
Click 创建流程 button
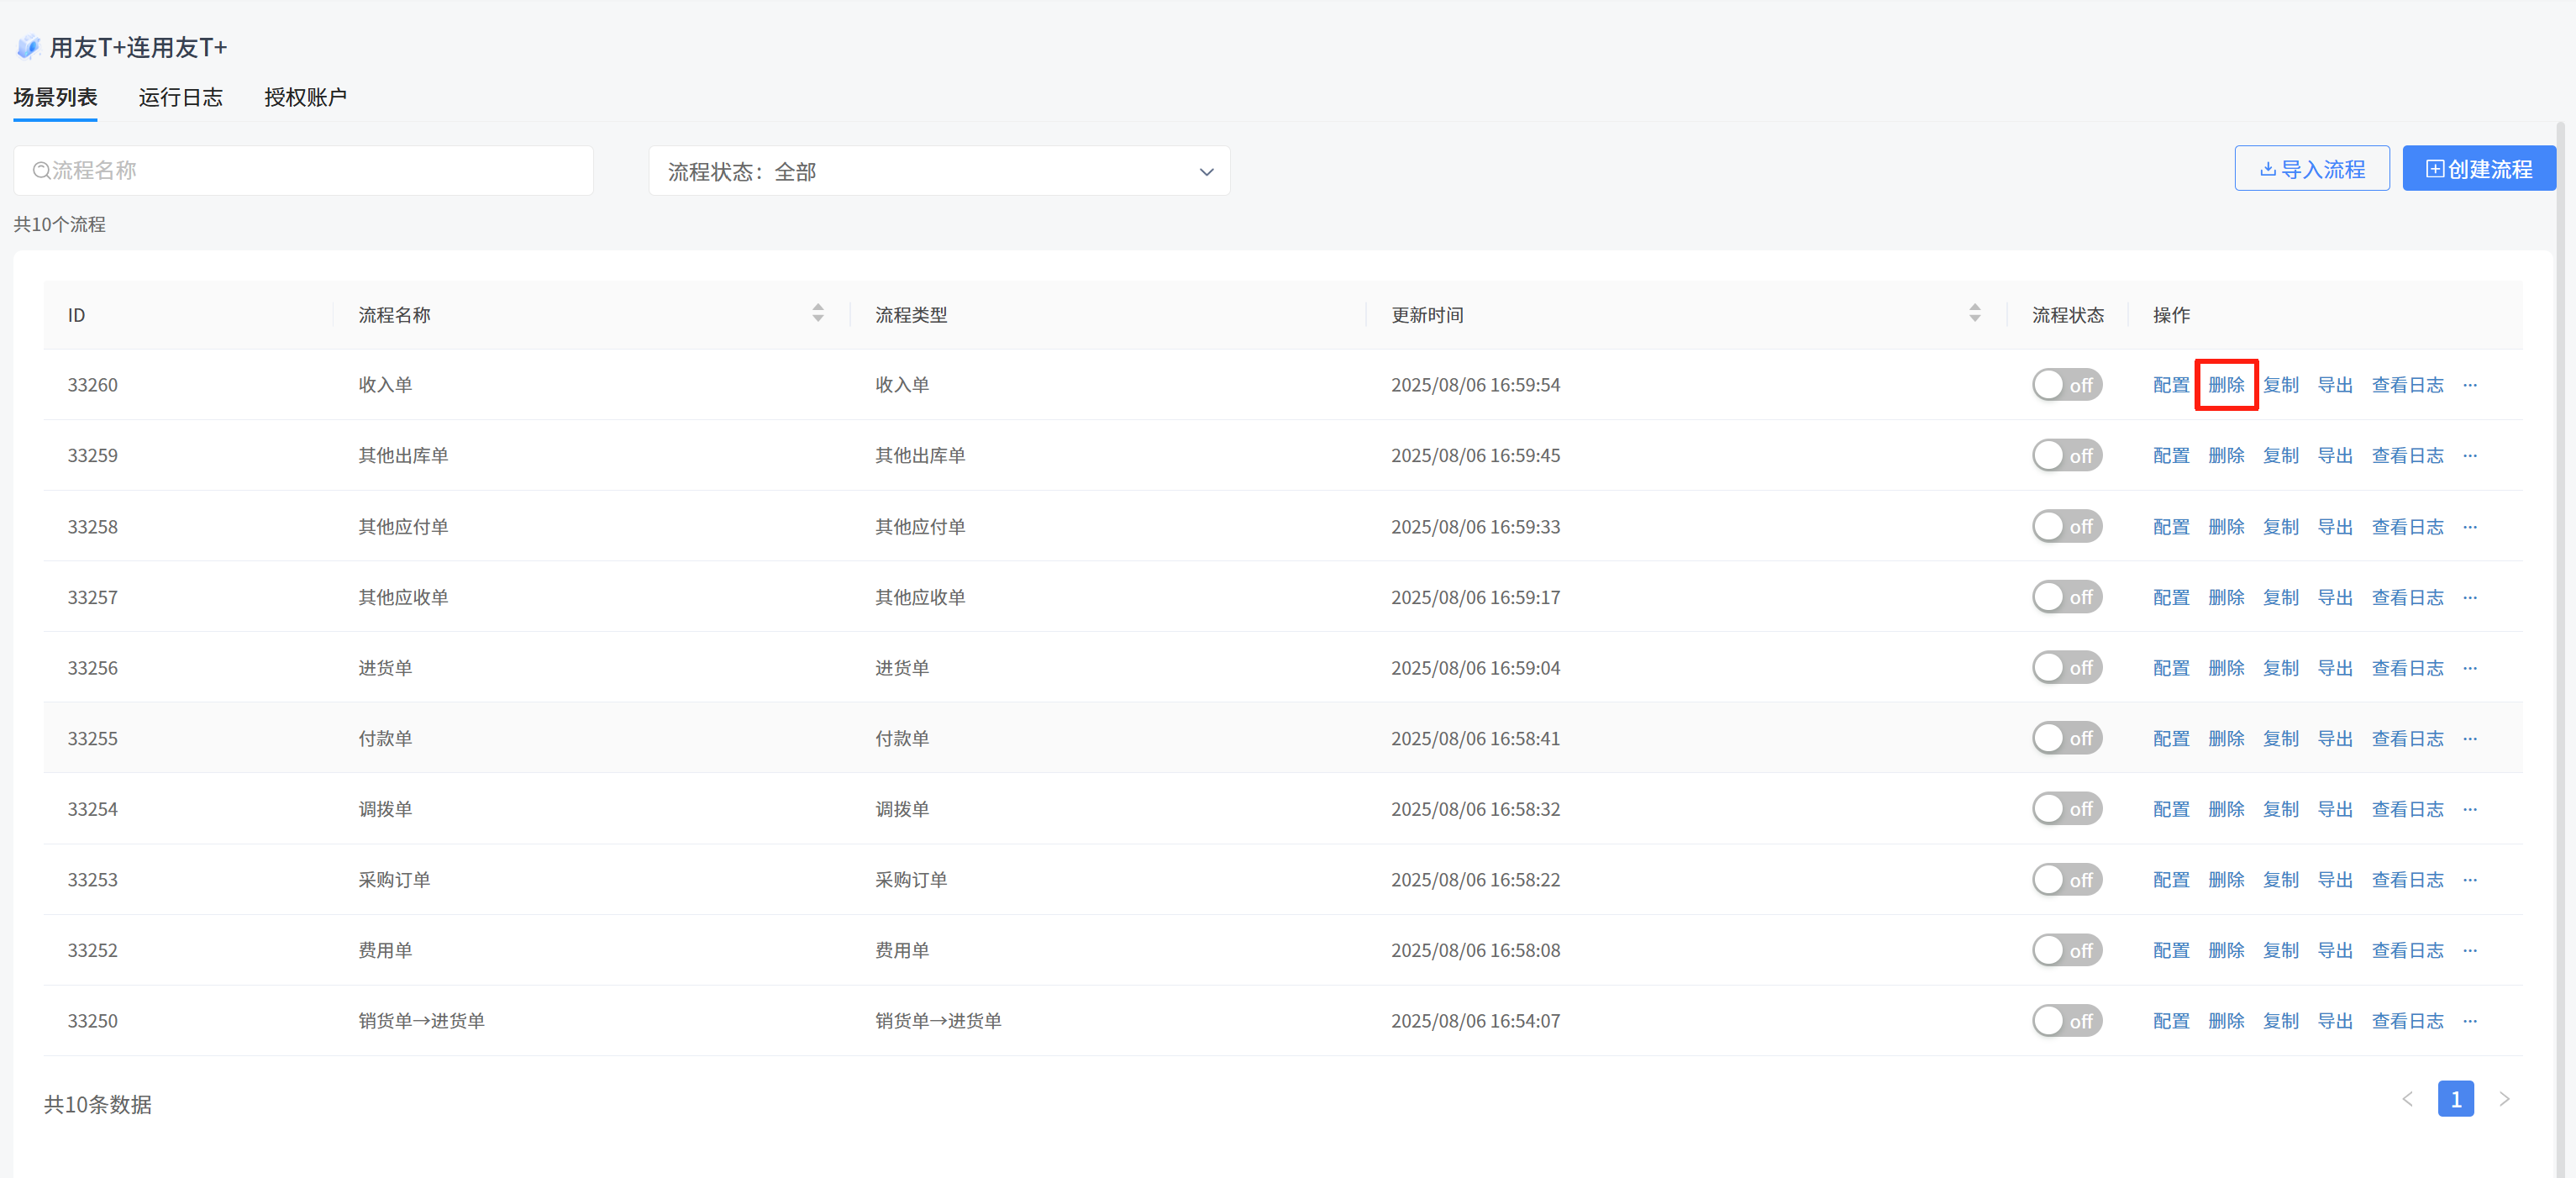2479,169
